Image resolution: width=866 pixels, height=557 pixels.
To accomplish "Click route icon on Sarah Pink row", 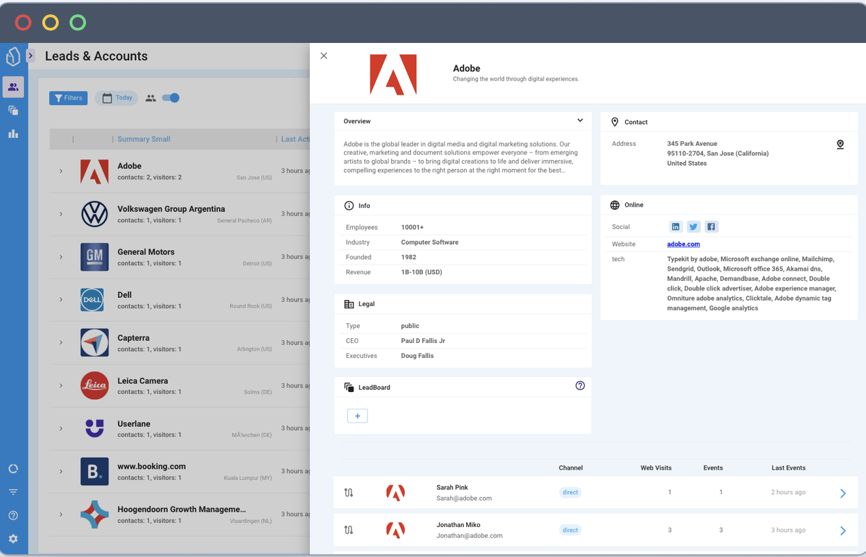I will pos(349,492).
